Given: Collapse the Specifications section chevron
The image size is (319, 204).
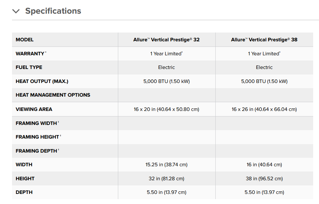Looking at the screenshot, I should click(x=16, y=11).
